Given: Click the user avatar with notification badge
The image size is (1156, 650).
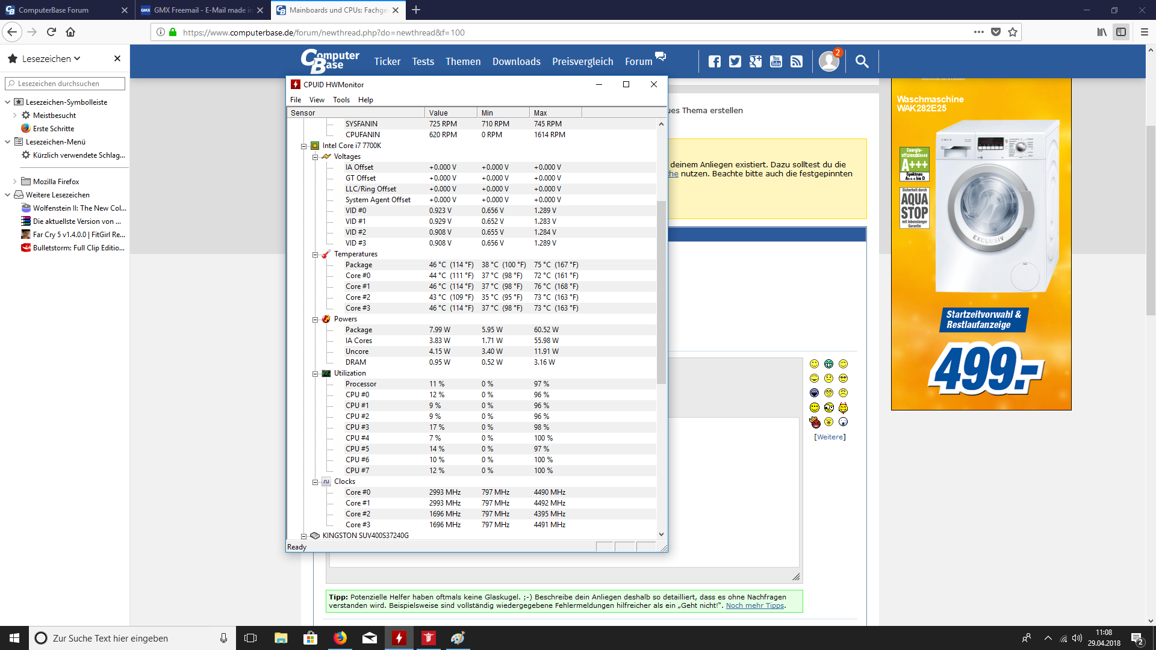Looking at the screenshot, I should [829, 61].
